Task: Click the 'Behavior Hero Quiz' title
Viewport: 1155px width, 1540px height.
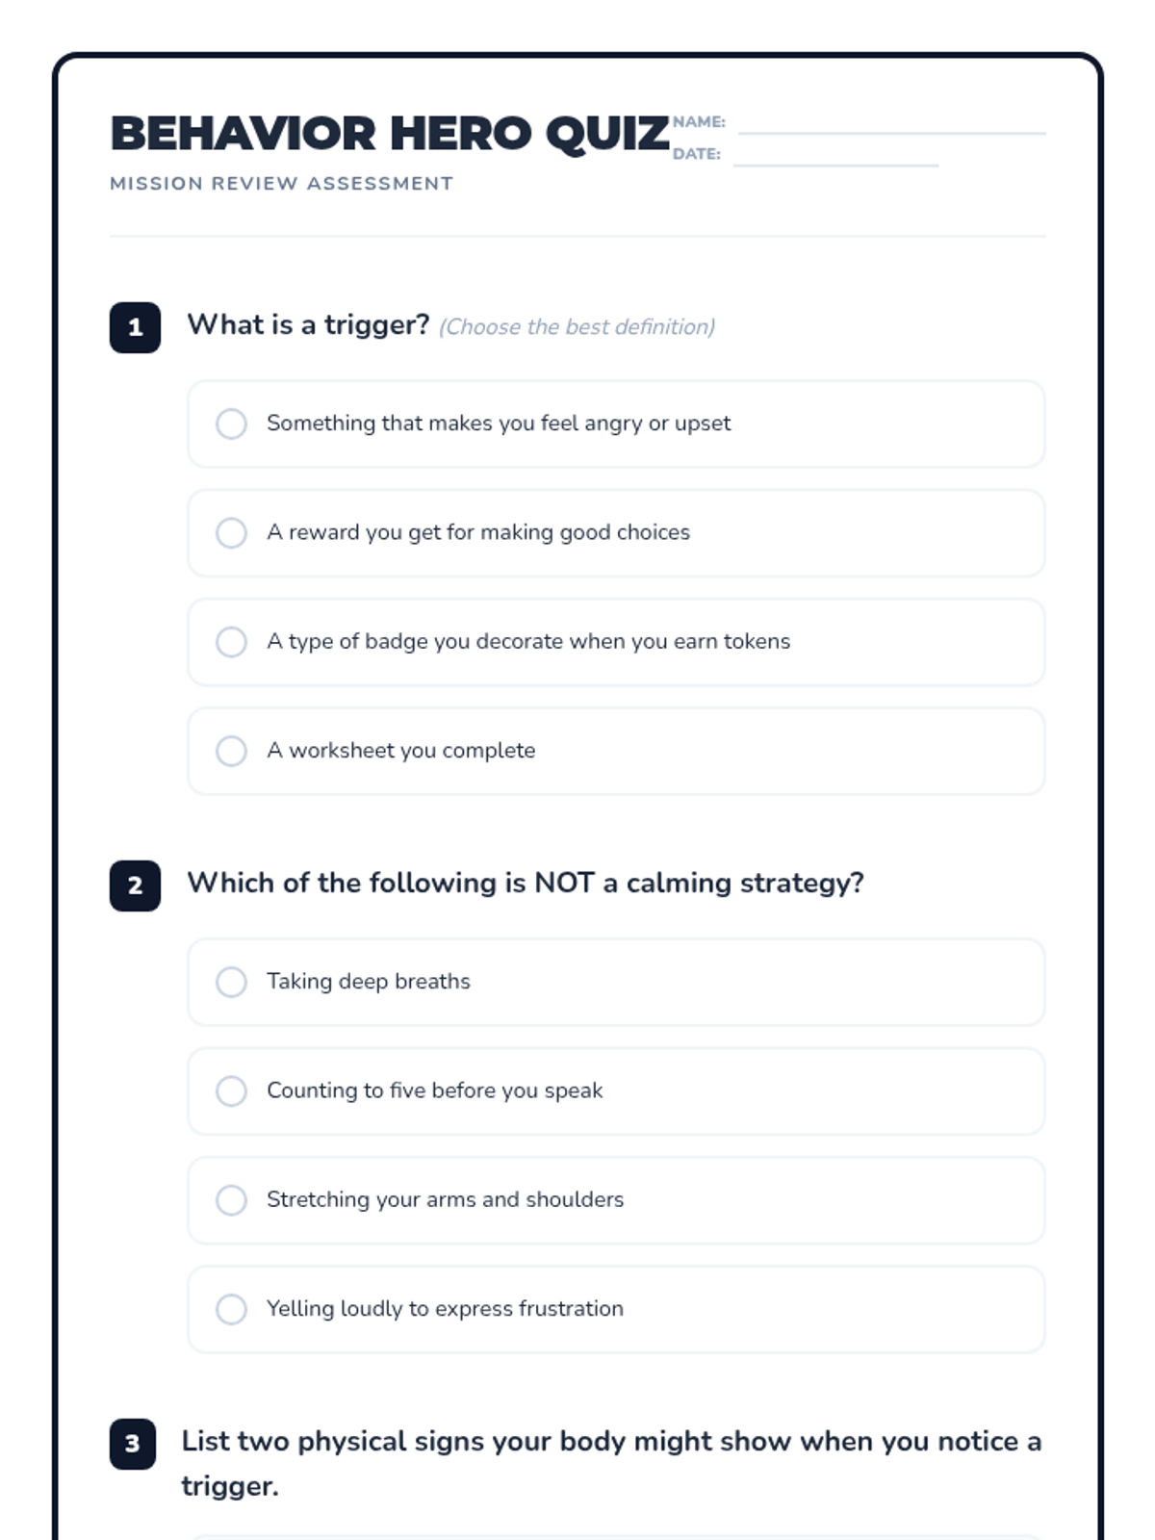Action: [x=390, y=134]
